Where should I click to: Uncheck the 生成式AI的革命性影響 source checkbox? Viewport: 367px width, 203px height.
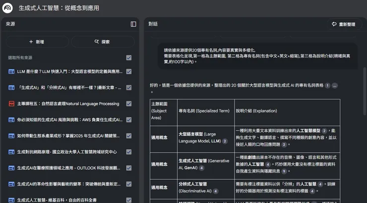point(129,184)
